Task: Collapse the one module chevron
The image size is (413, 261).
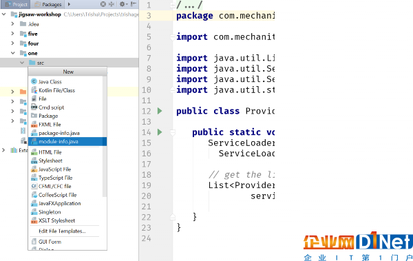Action: [12, 53]
